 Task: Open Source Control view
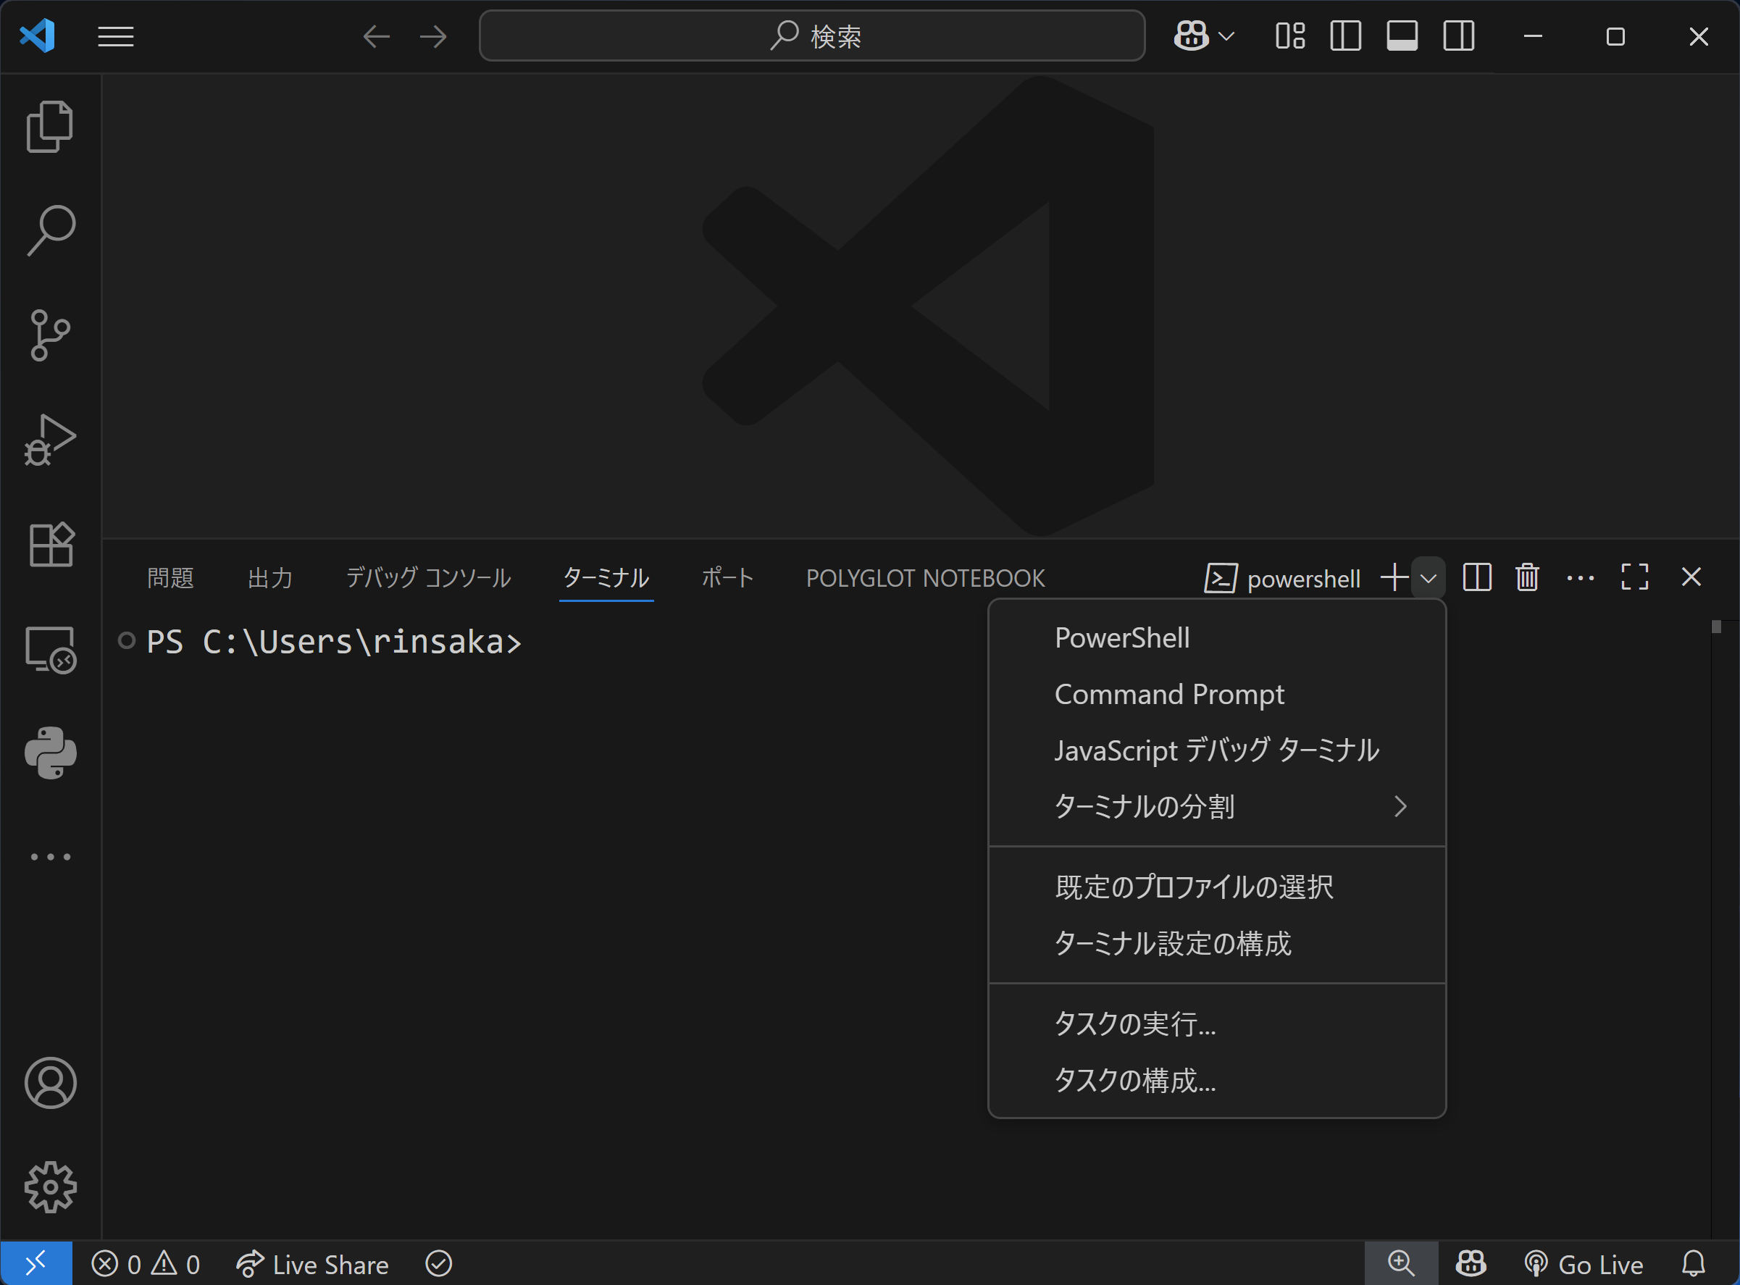(x=50, y=335)
